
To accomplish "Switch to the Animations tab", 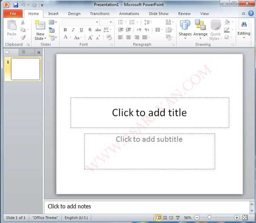I will (129, 14).
